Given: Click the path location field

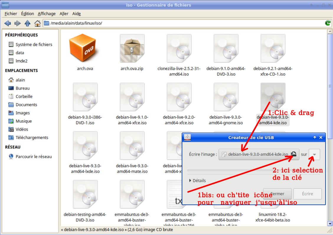Looking at the screenshot, I should (183, 23).
